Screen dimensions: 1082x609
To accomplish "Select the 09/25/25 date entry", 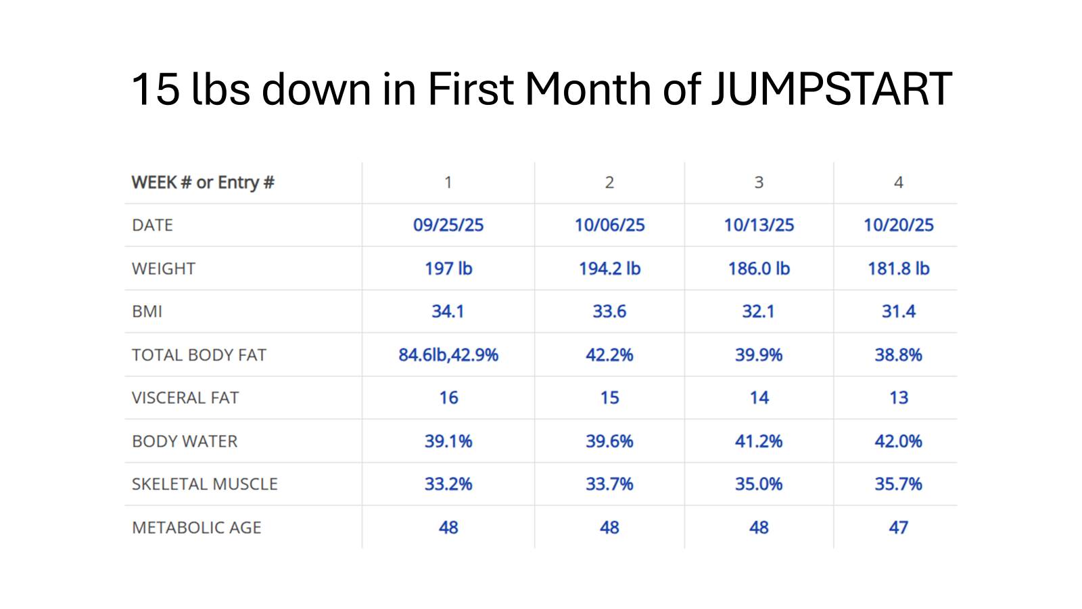I will [448, 225].
